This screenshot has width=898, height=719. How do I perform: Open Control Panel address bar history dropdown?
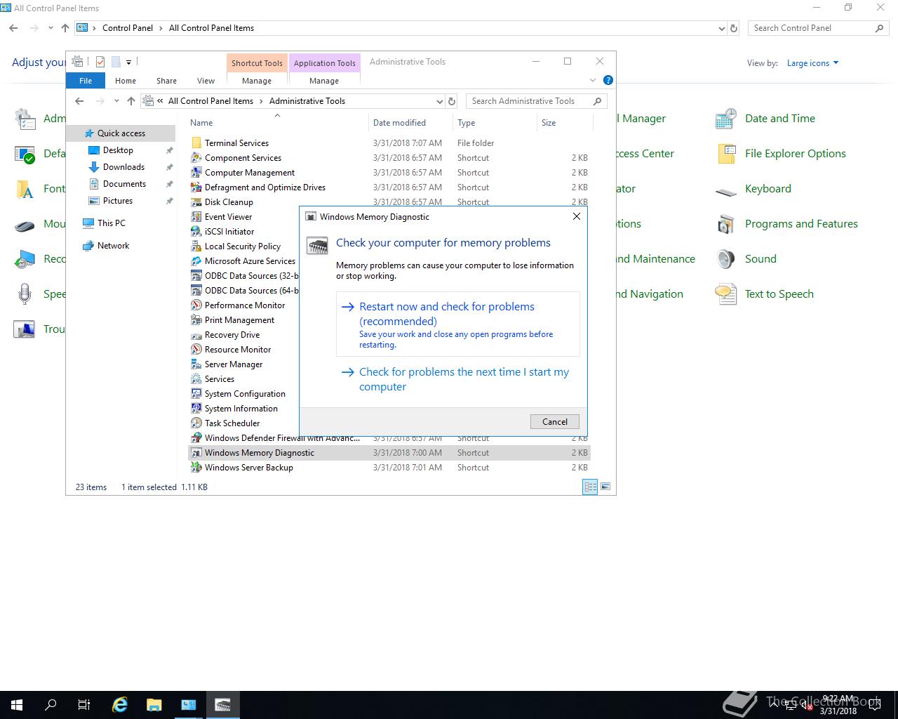pos(722,28)
